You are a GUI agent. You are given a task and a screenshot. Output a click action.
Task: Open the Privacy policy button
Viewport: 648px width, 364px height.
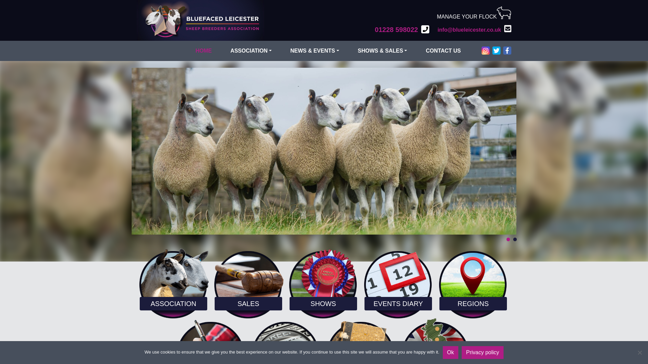(x=482, y=353)
